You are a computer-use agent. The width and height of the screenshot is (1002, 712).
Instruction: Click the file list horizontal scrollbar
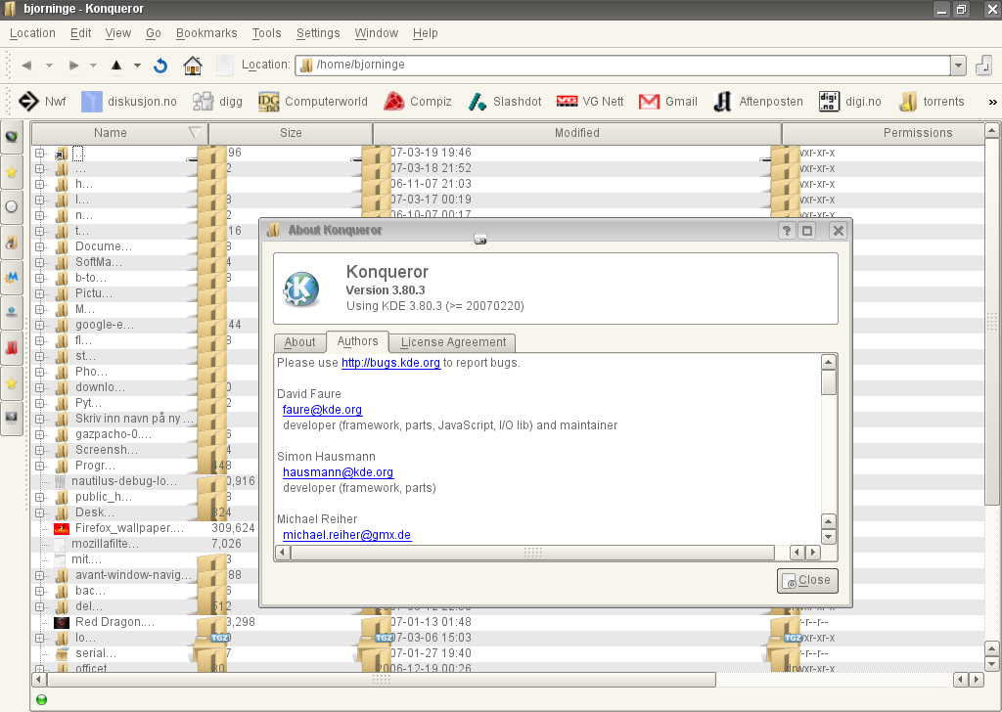point(382,680)
